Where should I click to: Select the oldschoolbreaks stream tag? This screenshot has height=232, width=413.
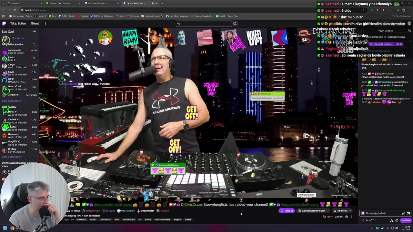(162, 220)
